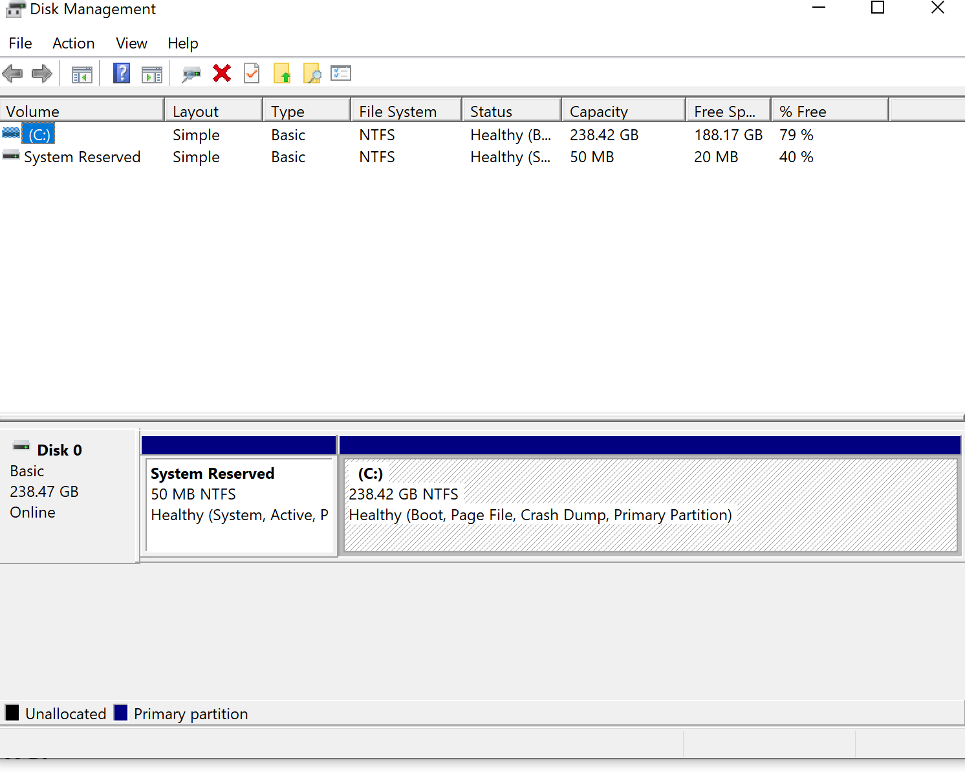Viewport: 965px width, 778px height.
Task: Sort by the File System column header
Action: [407, 110]
